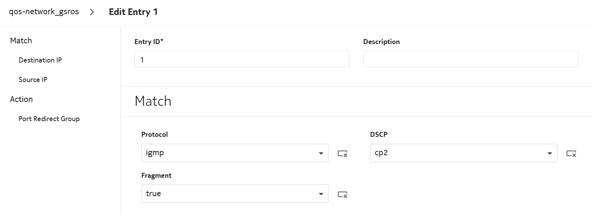Click the breadcrumb chevron separator
592x215 pixels.
[92, 12]
